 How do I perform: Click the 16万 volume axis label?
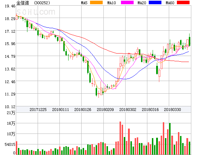tap(11, 123)
